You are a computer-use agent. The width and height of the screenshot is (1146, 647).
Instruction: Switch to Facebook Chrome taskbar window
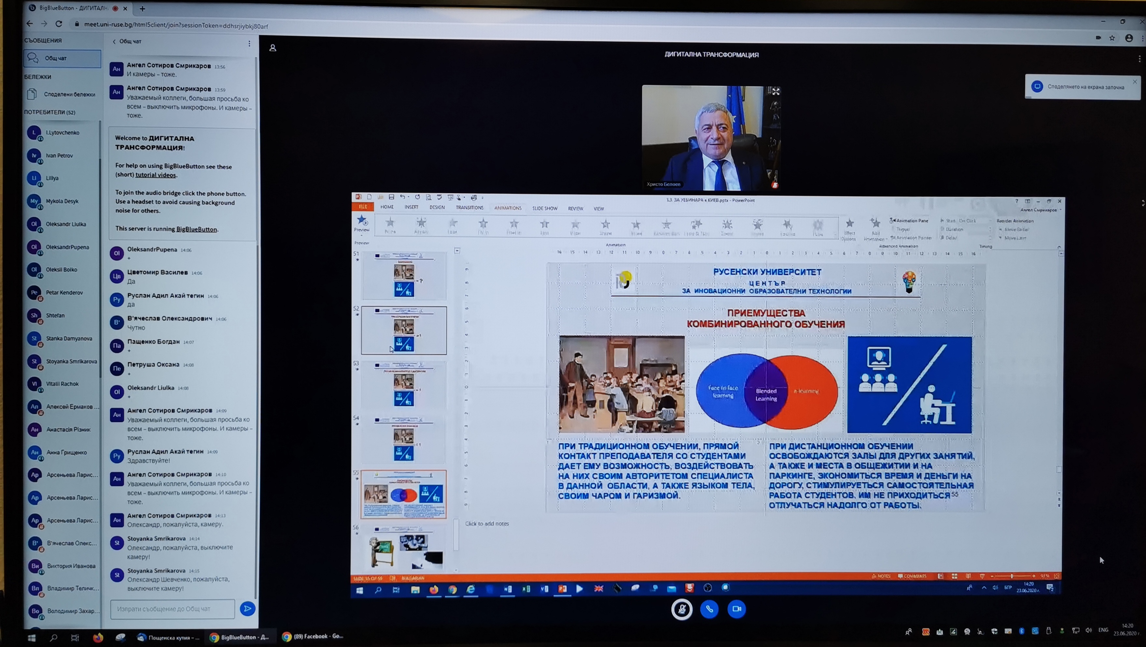[x=314, y=636]
